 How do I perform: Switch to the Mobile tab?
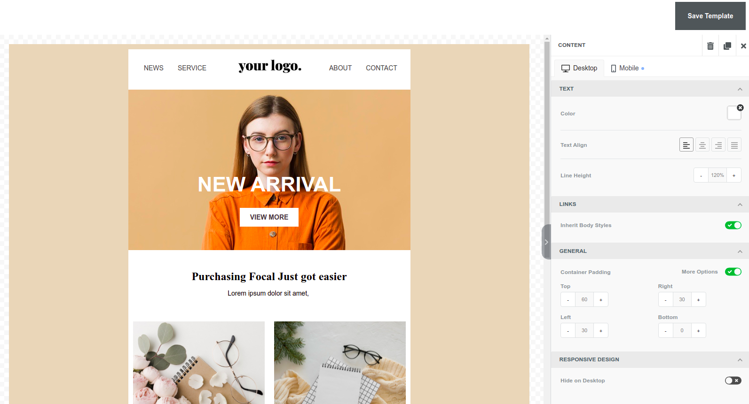pyautogui.click(x=627, y=69)
